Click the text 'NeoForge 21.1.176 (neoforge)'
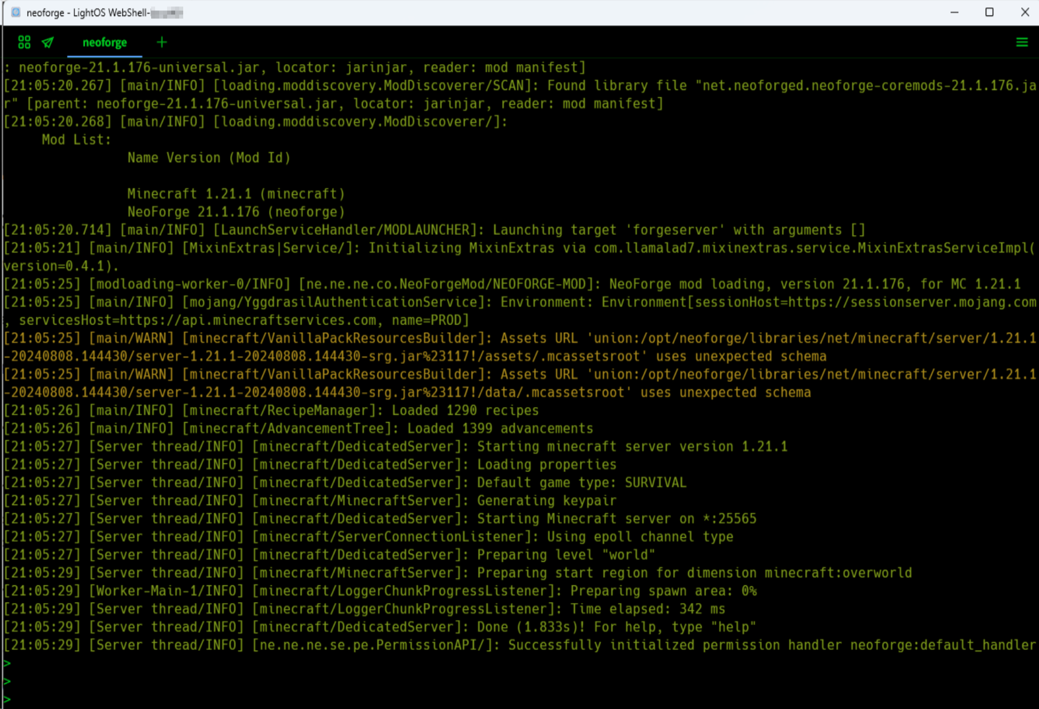Screen dimensions: 1039x709 coord(236,212)
